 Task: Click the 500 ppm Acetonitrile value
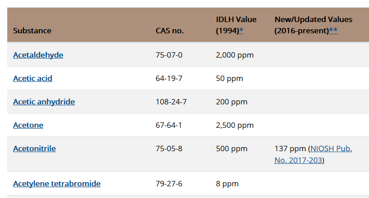[x=231, y=148]
